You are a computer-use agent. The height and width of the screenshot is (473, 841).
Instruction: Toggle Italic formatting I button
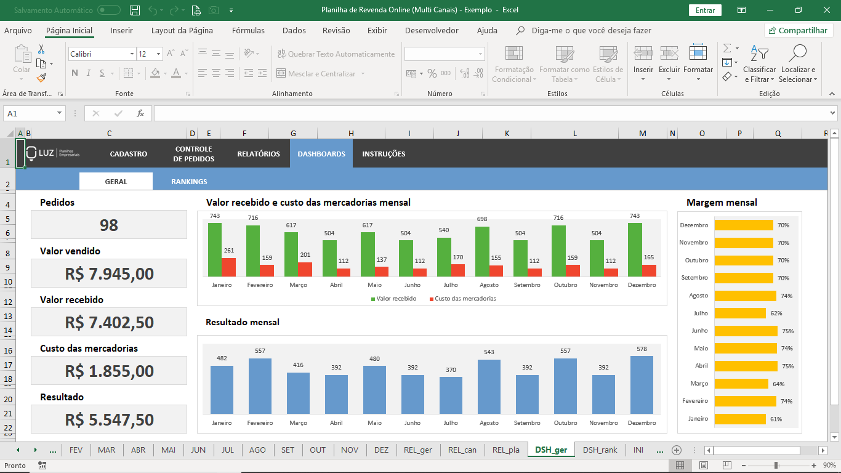(x=89, y=73)
